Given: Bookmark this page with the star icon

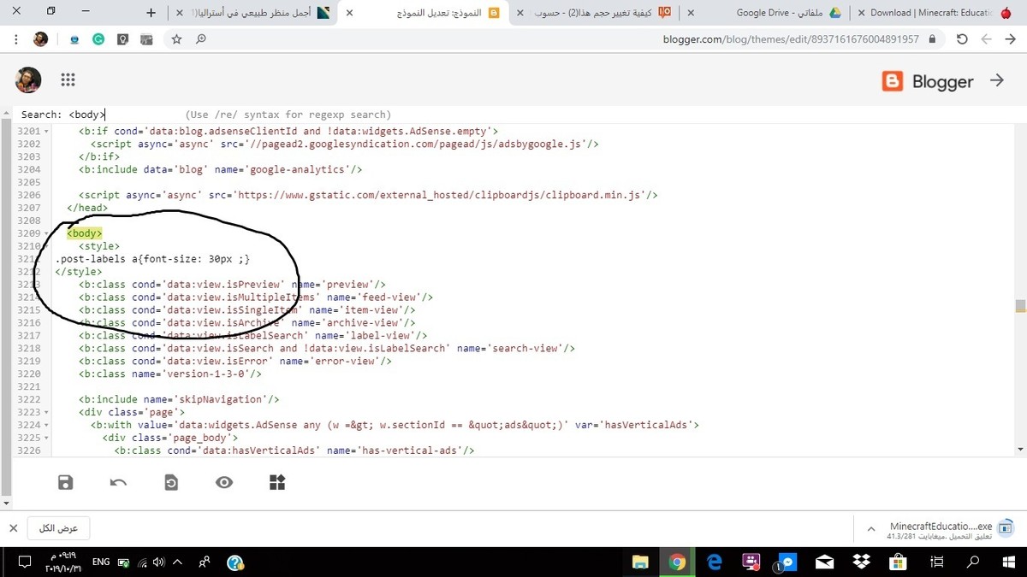Looking at the screenshot, I should click(x=176, y=39).
